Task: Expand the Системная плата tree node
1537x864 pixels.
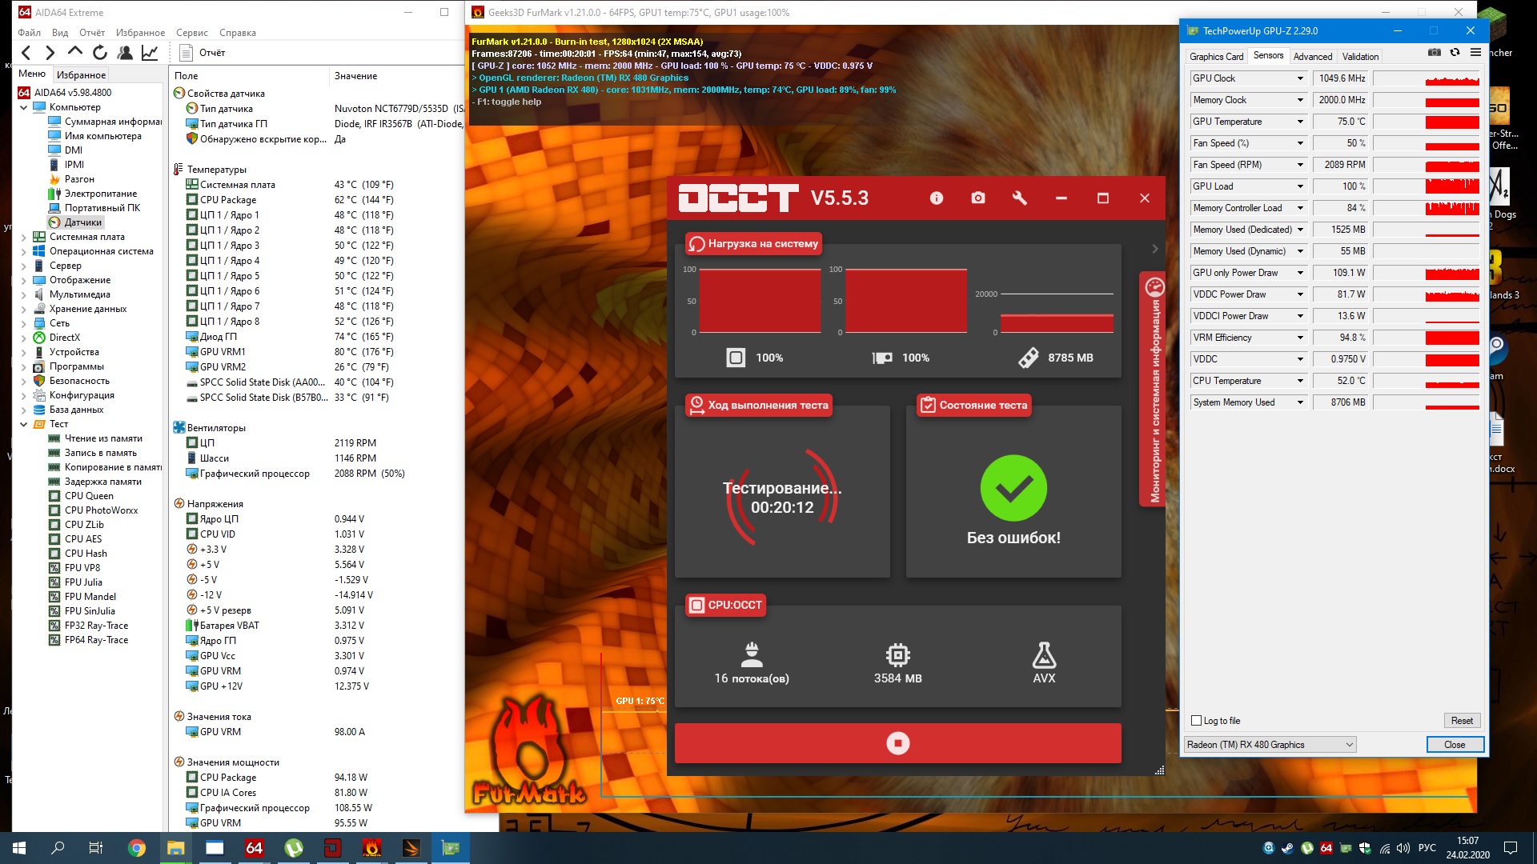Action: [x=24, y=237]
